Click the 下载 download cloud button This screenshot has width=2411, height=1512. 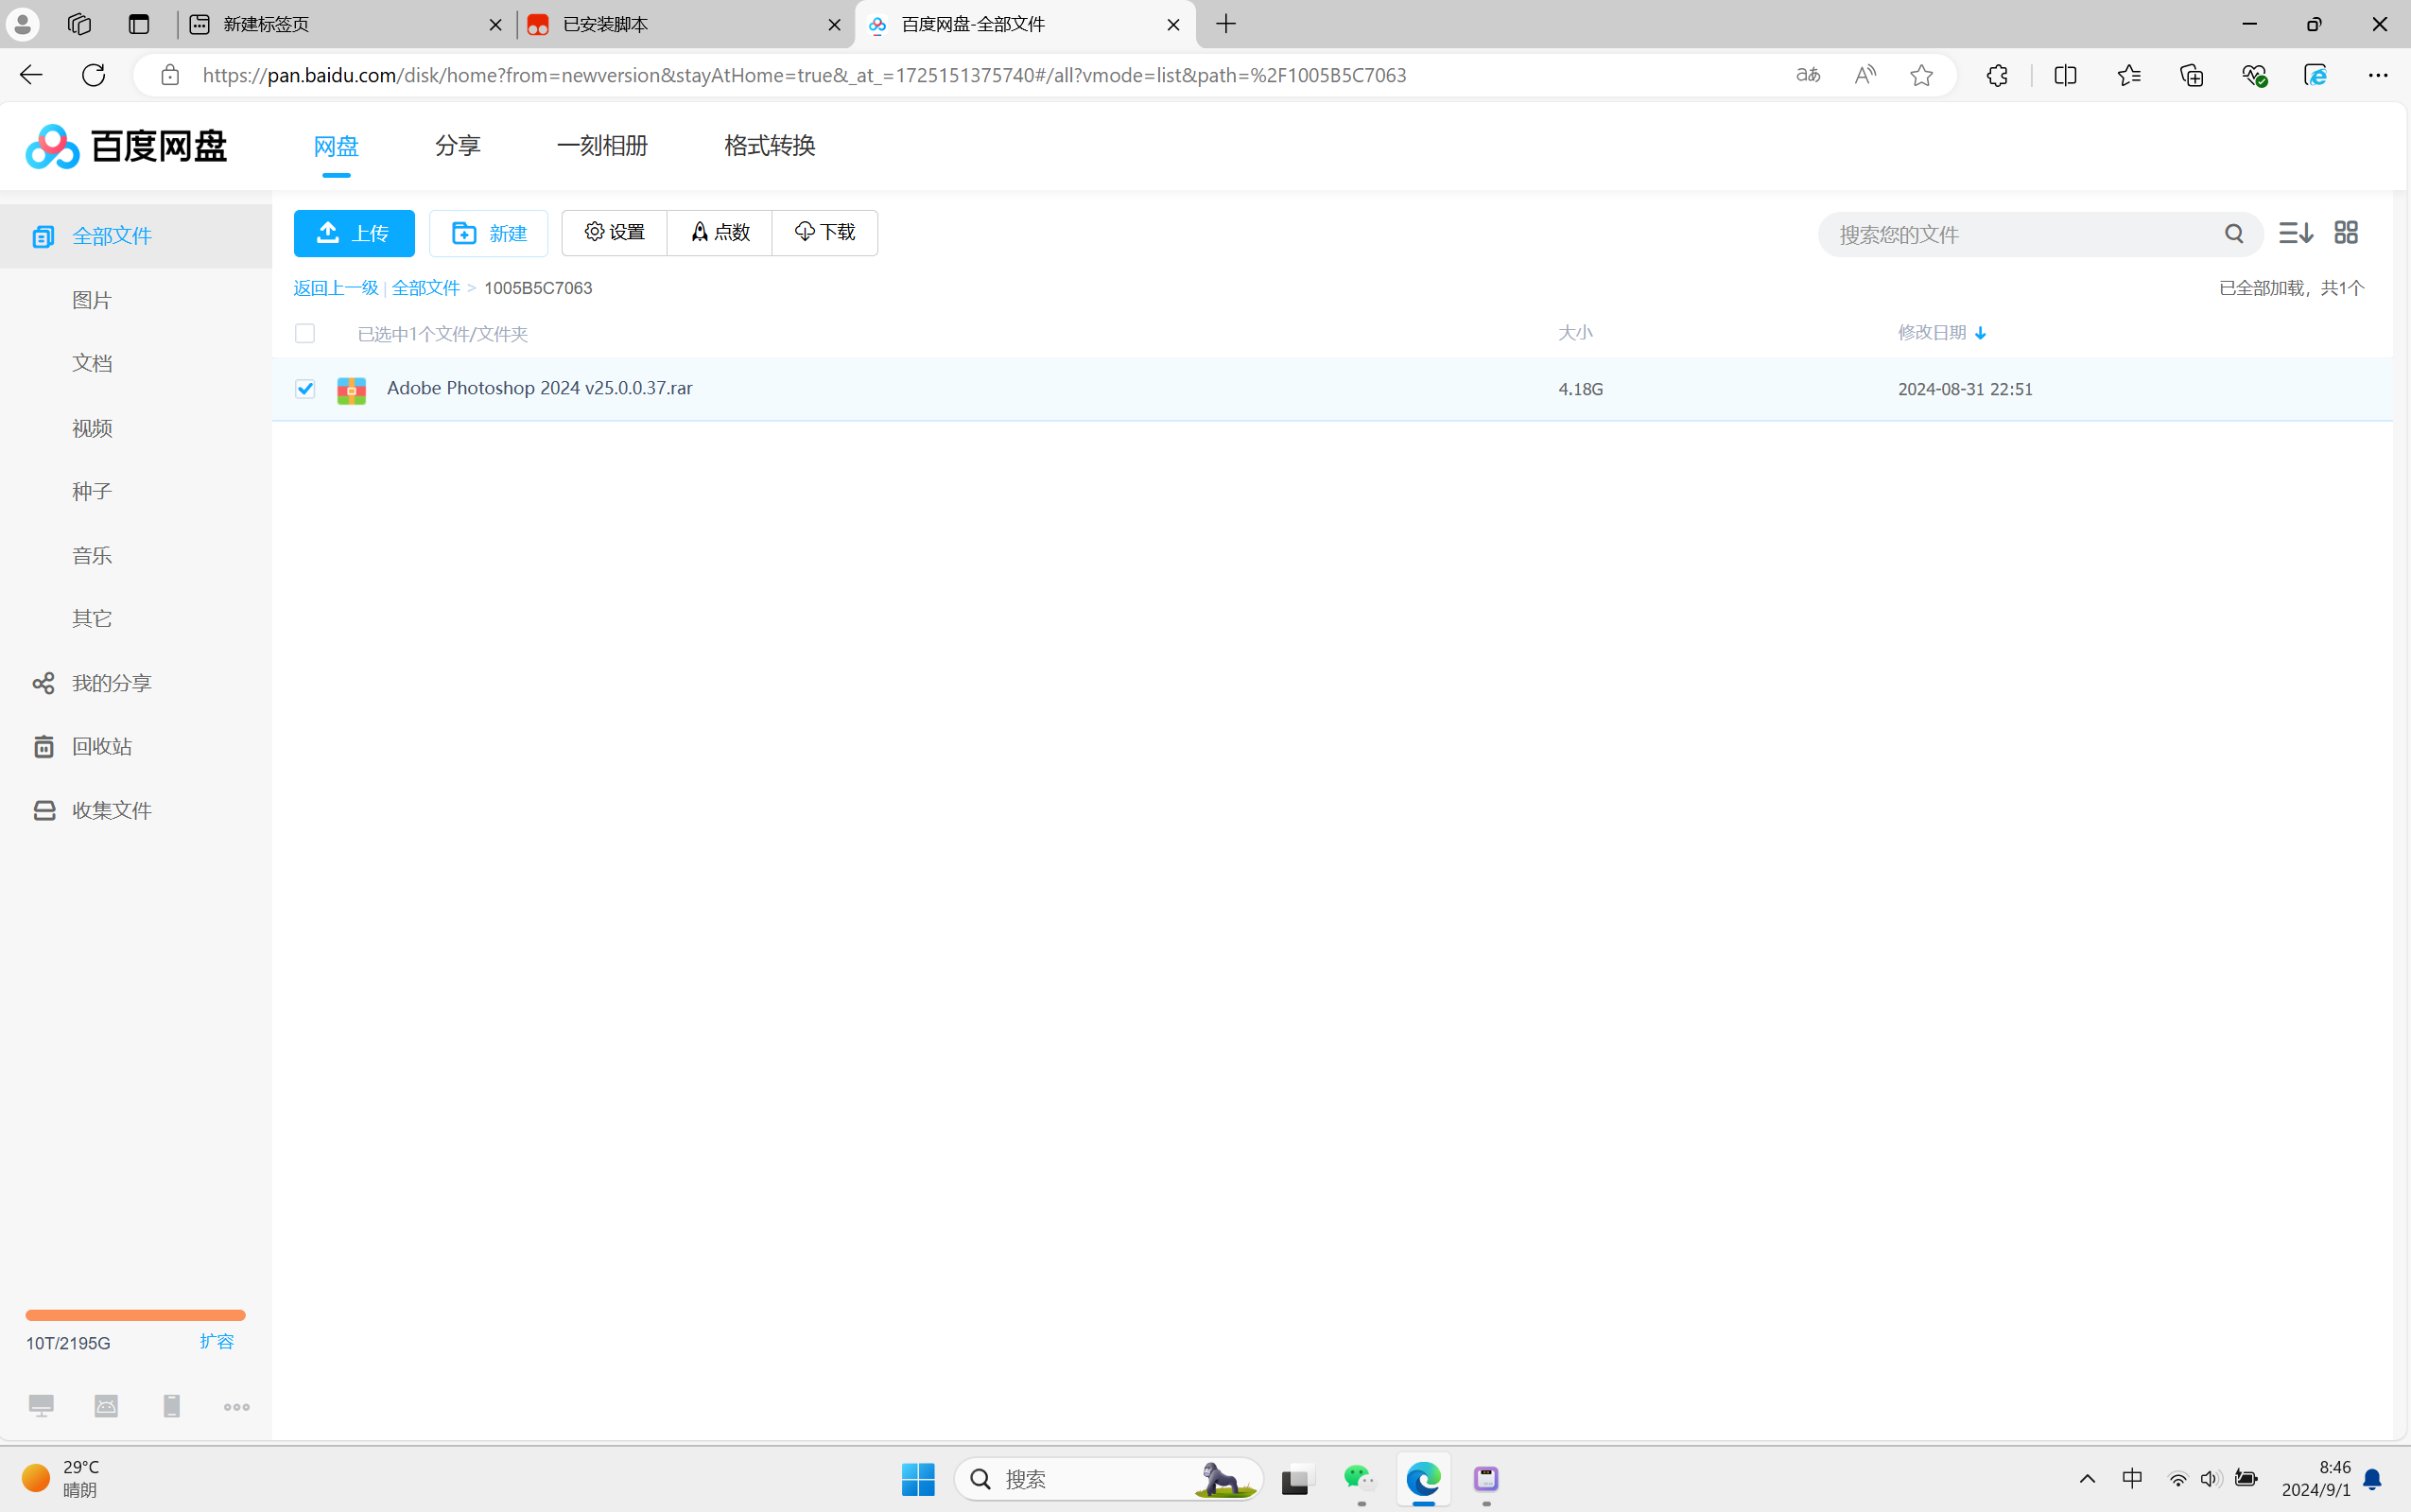tap(824, 232)
